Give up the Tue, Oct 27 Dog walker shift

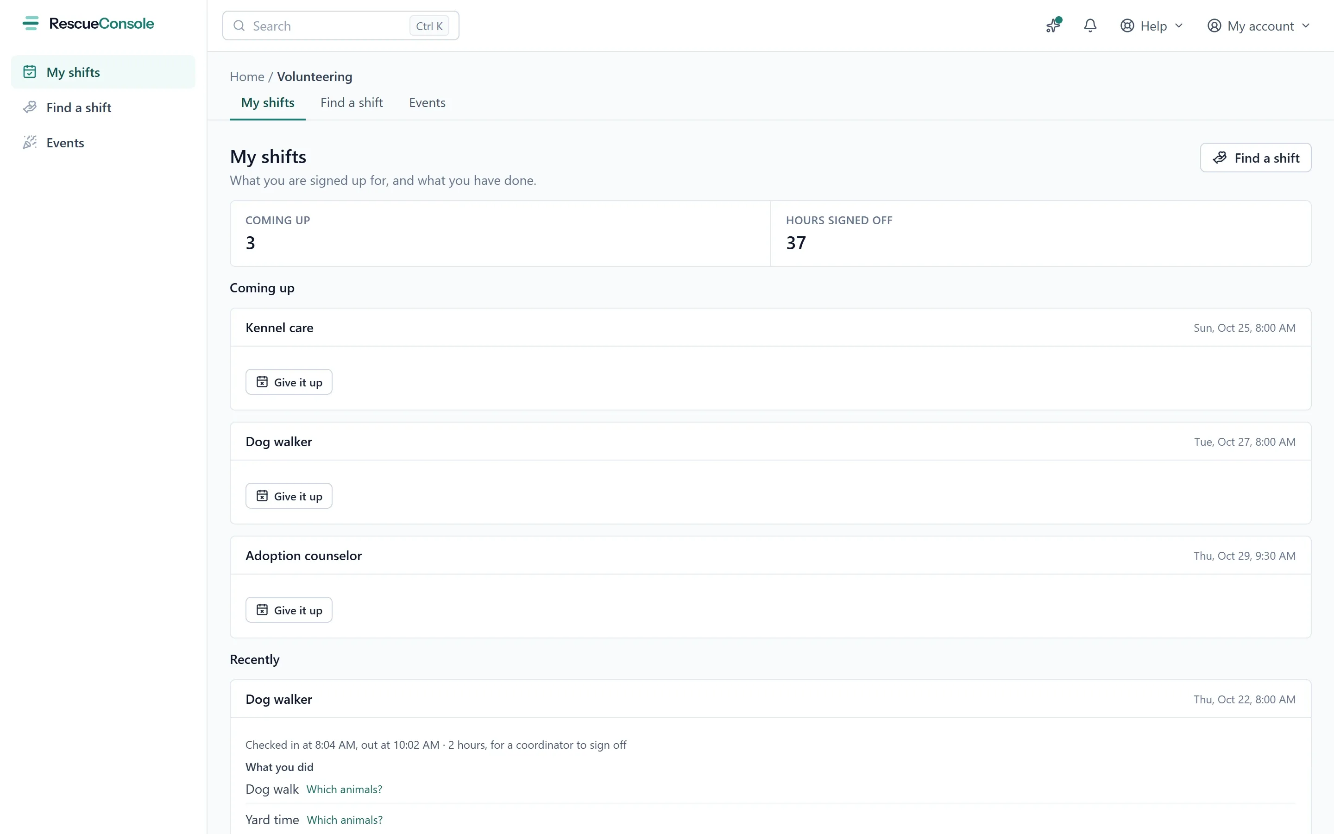coord(289,496)
